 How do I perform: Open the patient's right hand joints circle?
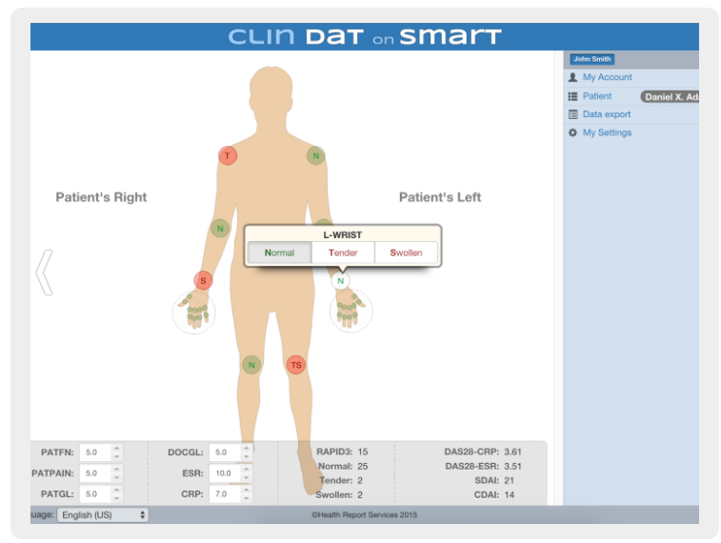tap(194, 312)
